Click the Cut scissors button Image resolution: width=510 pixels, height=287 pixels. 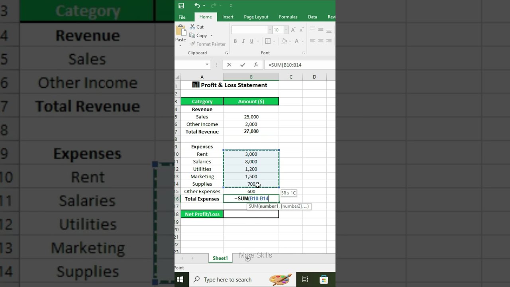[197, 27]
